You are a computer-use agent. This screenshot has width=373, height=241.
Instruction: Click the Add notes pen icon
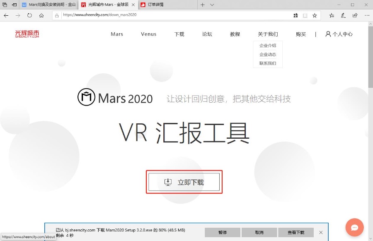(343, 15)
